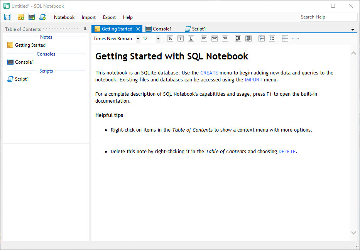Click the font size 12 field
This screenshot has width=360, height=250.
click(x=149, y=39)
